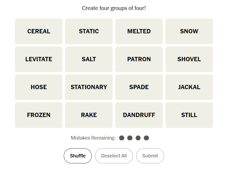The width and height of the screenshot is (229, 171).
Task: Pick the MELTED tile
Action: coord(139,31)
